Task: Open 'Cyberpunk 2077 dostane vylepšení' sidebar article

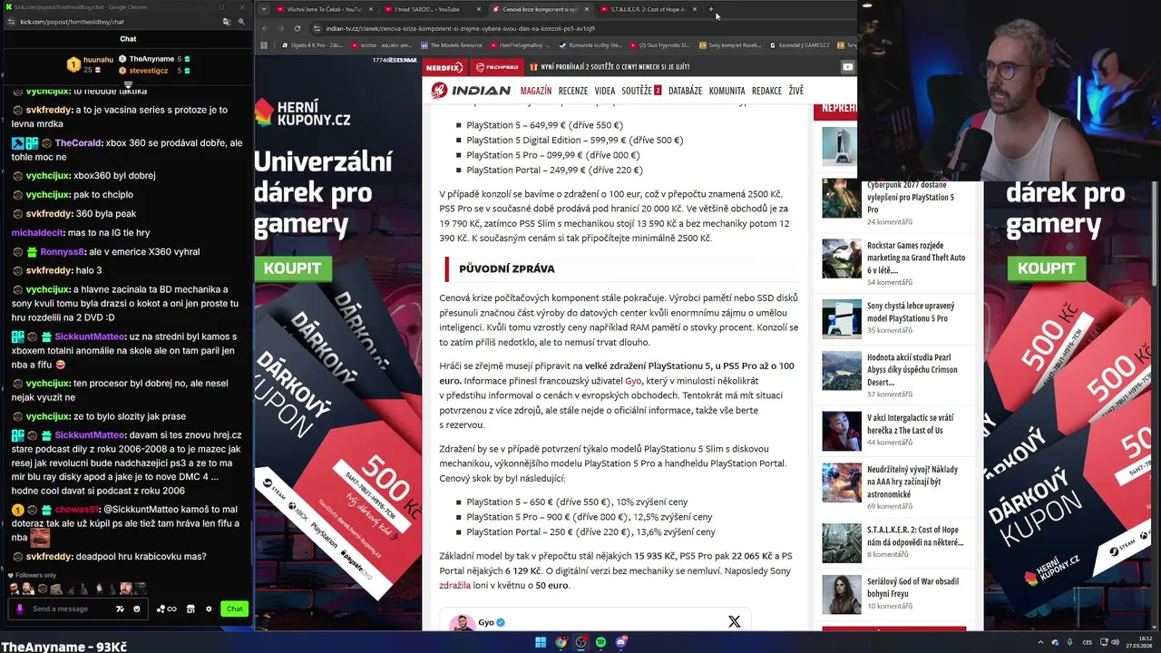Action: tap(910, 197)
